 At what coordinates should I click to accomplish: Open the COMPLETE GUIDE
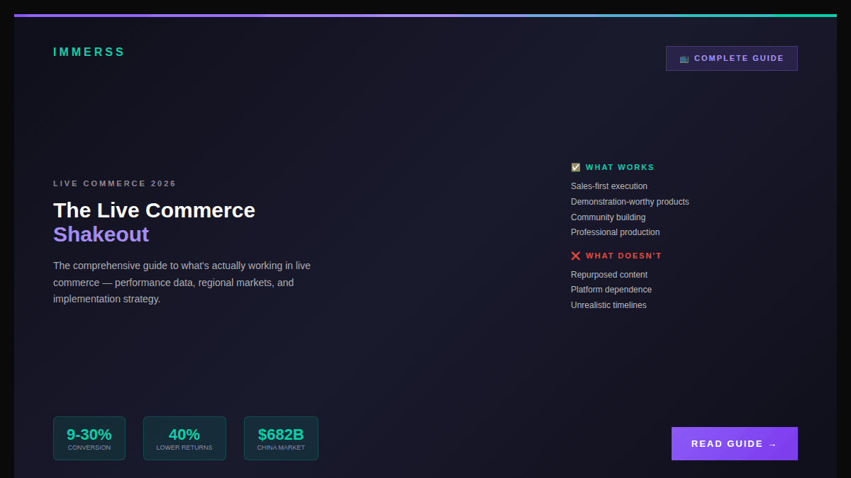click(x=731, y=58)
